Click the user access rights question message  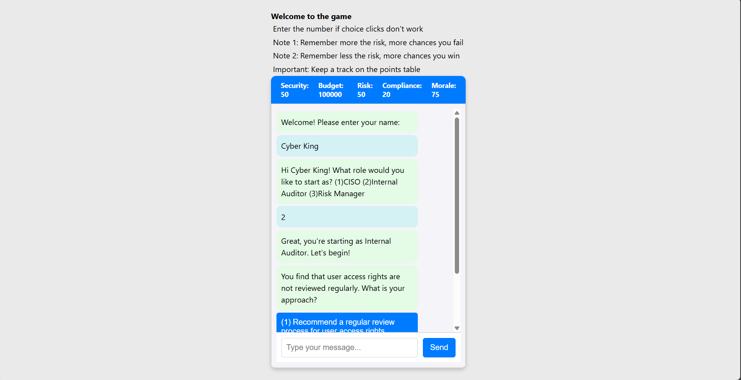pyautogui.click(x=347, y=288)
